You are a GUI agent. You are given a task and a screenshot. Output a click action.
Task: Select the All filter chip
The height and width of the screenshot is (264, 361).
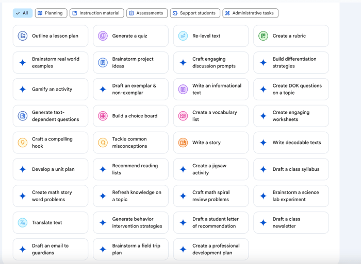click(x=22, y=13)
